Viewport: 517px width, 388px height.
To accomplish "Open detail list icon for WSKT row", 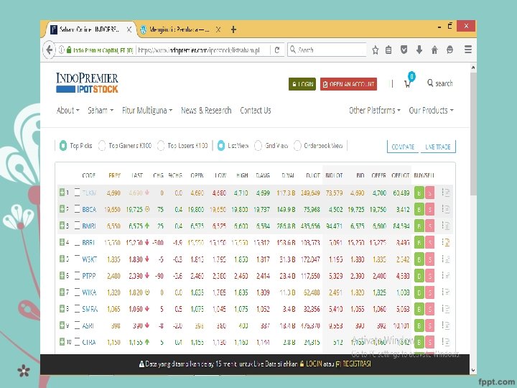I will pyautogui.click(x=446, y=259).
